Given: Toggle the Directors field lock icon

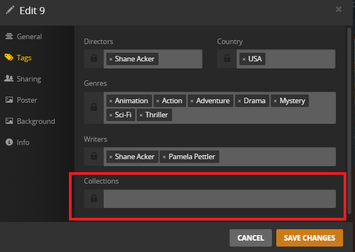Looking at the screenshot, I should pyautogui.click(x=94, y=59).
